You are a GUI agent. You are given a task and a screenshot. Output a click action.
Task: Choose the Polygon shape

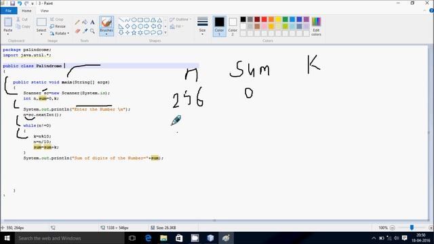click(153, 20)
